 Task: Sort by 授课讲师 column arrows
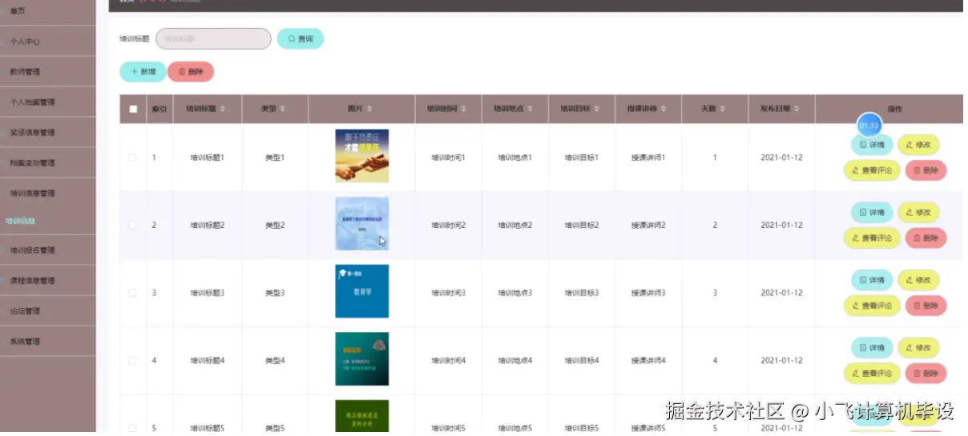point(664,109)
